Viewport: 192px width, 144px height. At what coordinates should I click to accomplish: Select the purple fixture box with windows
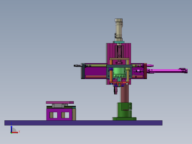pyautogui.click(x=59, y=114)
